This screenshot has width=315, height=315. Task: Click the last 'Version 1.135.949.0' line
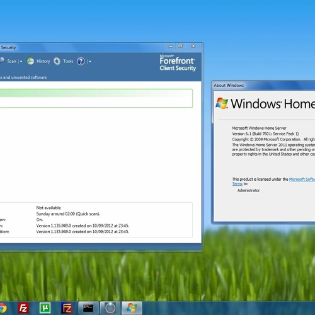(83, 232)
